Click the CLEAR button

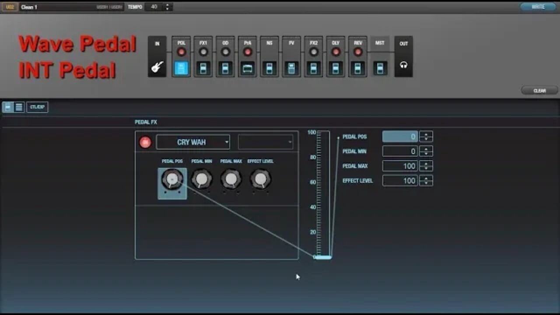(539, 91)
